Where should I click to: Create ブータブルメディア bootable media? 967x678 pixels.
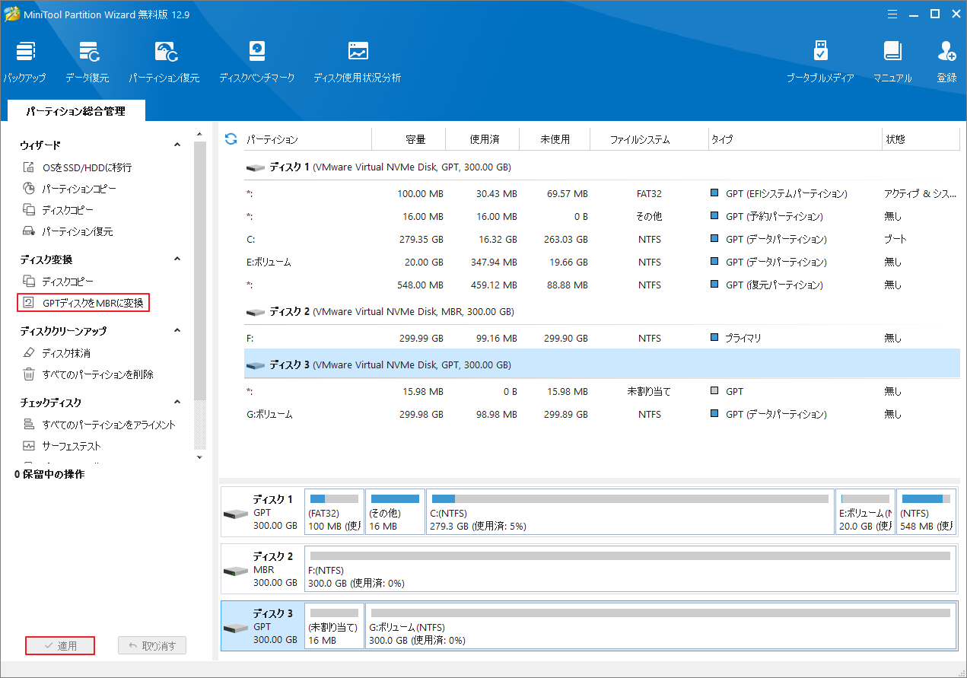pyautogui.click(x=820, y=62)
